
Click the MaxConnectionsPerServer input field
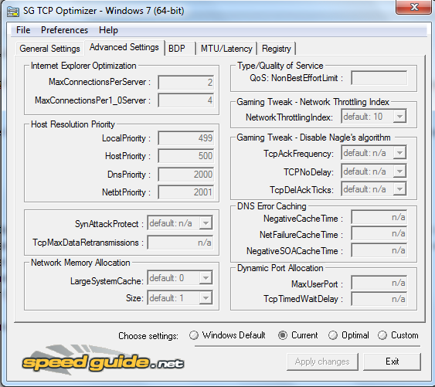(x=186, y=83)
